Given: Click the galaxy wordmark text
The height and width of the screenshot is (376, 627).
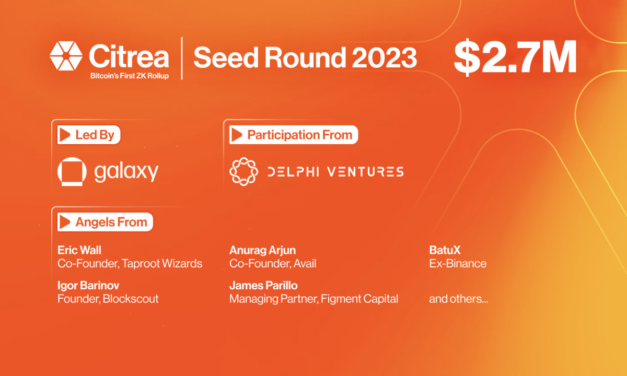Looking at the screenshot, I should 126,172.
